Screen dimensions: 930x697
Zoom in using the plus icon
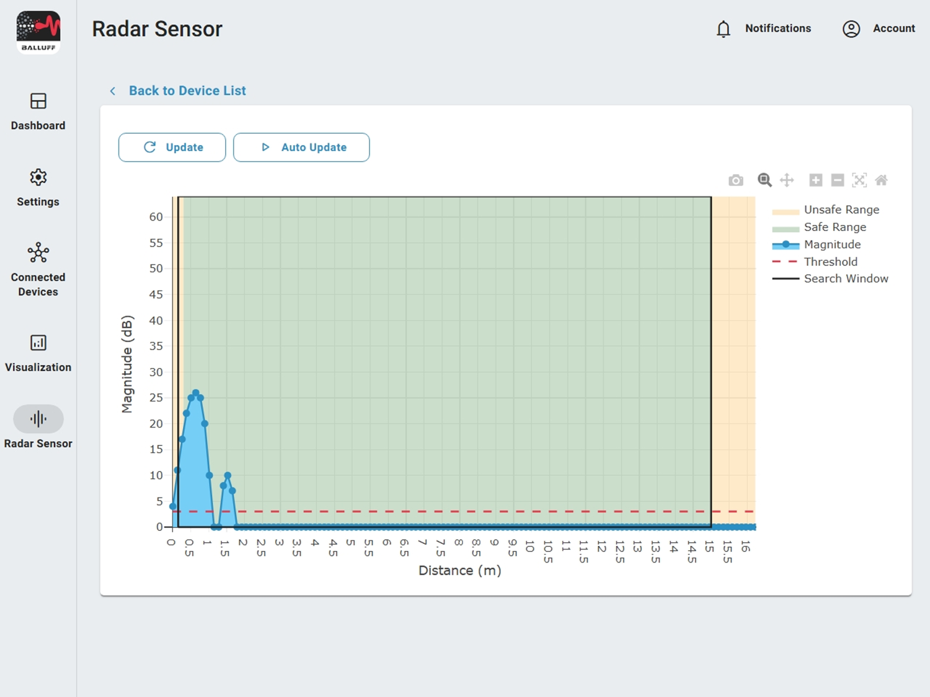tap(815, 180)
